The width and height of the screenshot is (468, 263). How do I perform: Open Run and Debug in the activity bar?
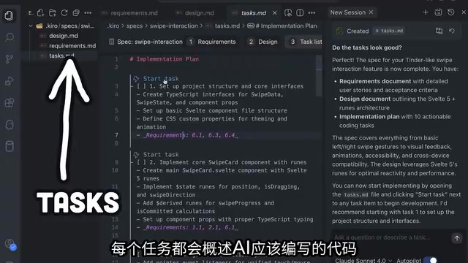10,81
